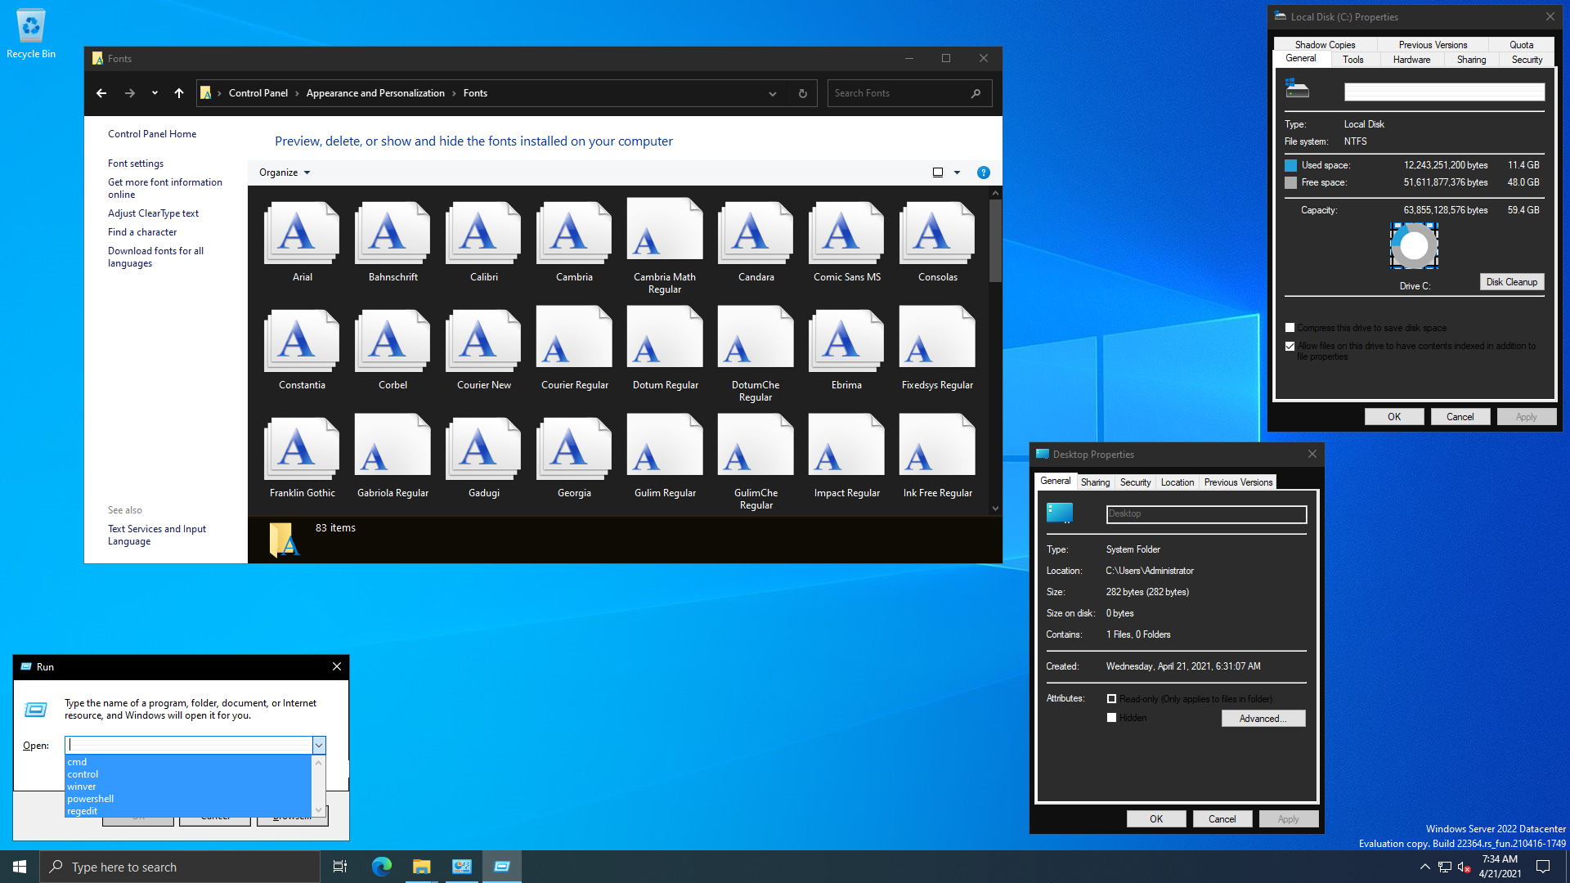This screenshot has height=883, width=1570.
Task: Open File Explorer from the taskbar
Action: coord(421,867)
